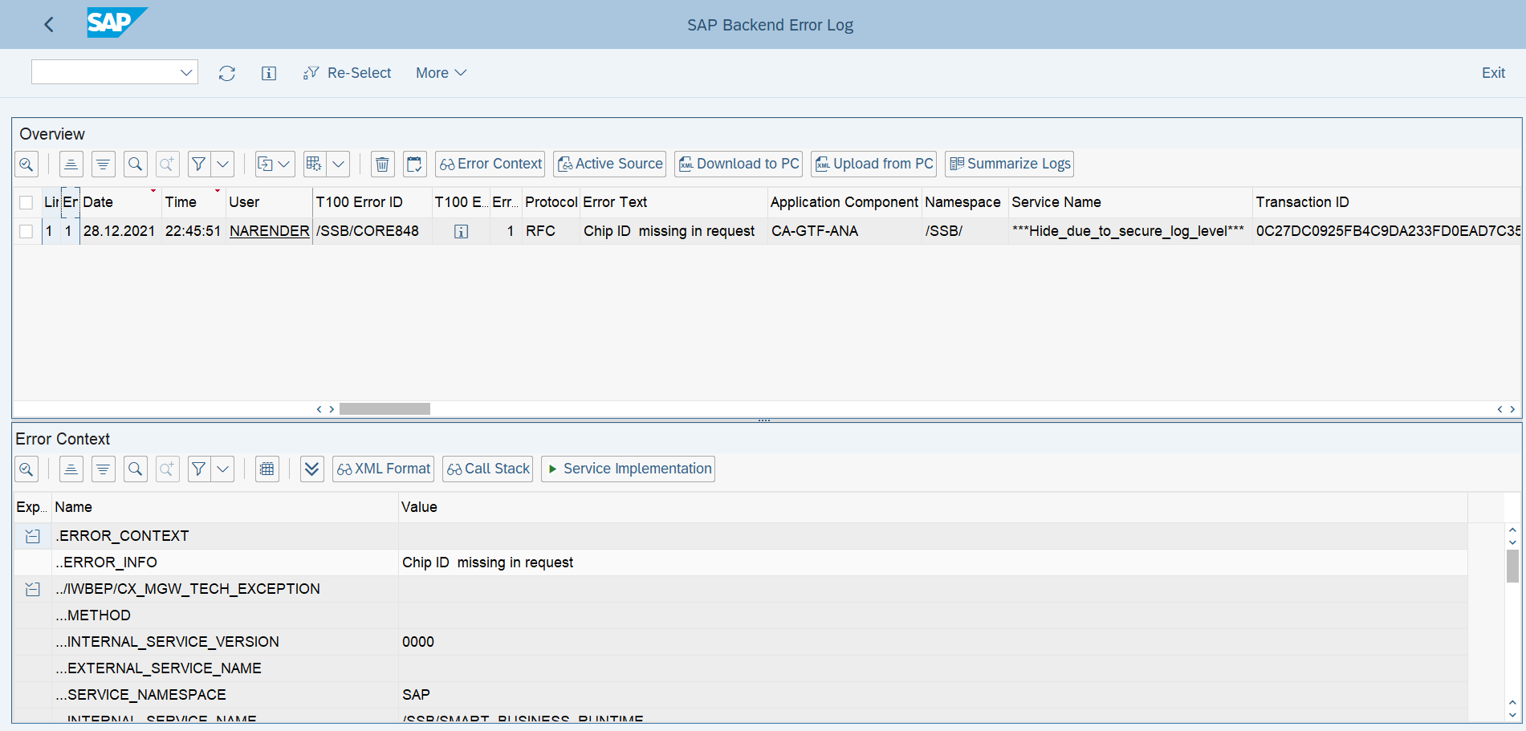Toggle the Details magnifier in Error Context toolbar

[26, 469]
